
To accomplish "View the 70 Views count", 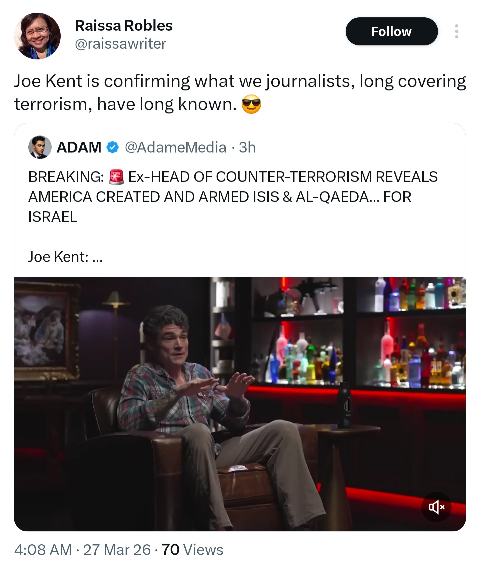I will click(192, 550).
